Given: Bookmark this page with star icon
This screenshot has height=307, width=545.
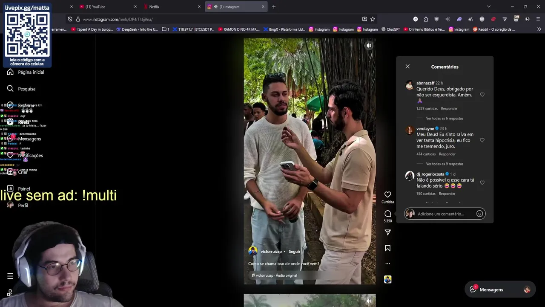Looking at the screenshot, I should (x=373, y=19).
